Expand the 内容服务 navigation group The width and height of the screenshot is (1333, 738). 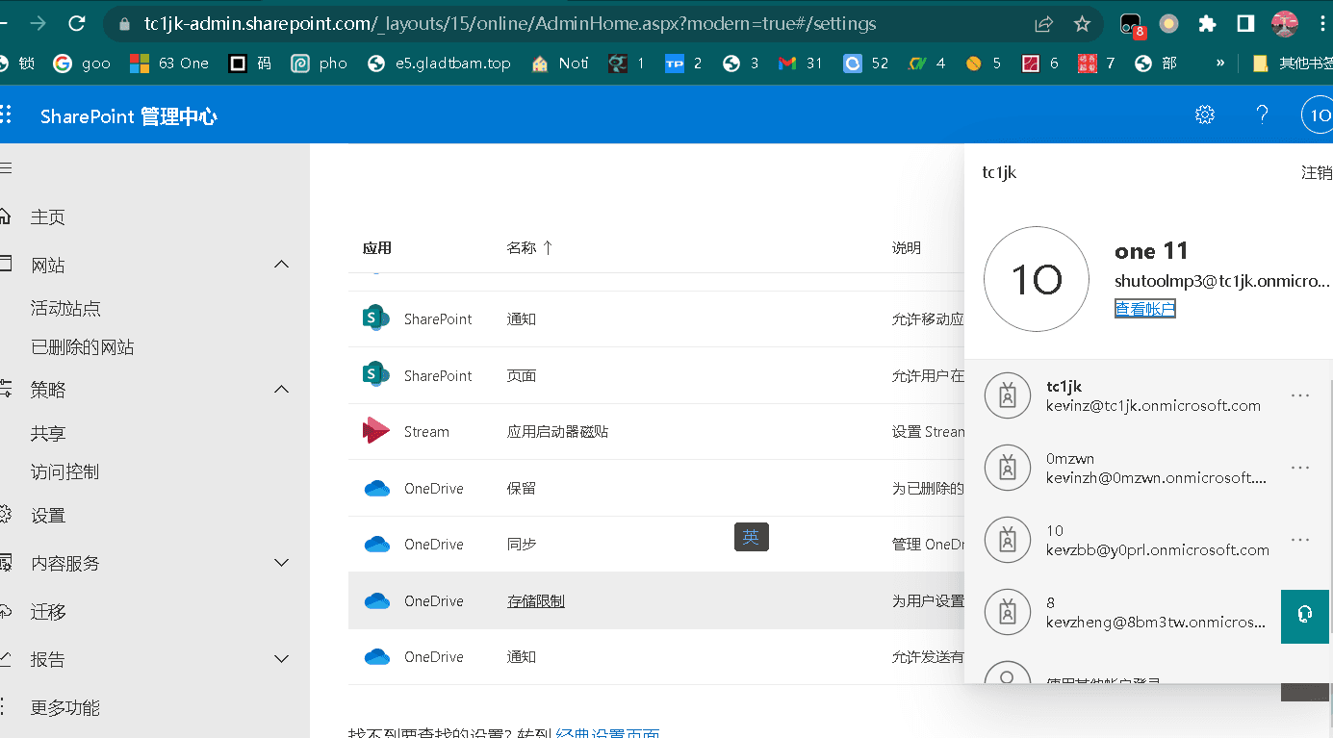tap(281, 563)
